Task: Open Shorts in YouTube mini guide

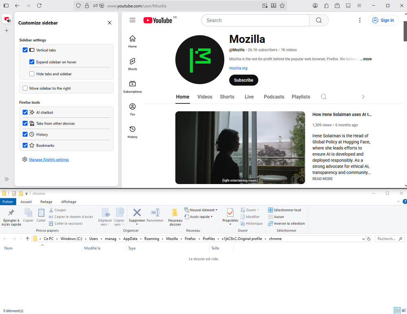Action: pyautogui.click(x=133, y=64)
